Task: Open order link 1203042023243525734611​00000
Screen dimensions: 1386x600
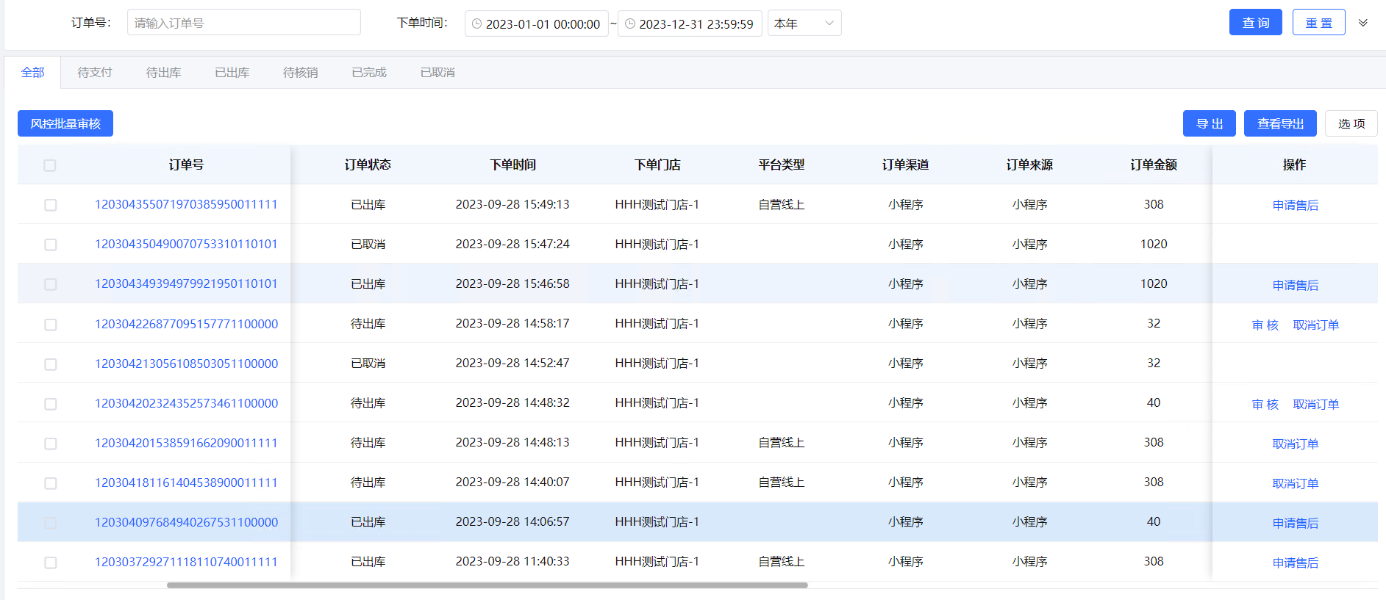Action: pyautogui.click(x=186, y=404)
